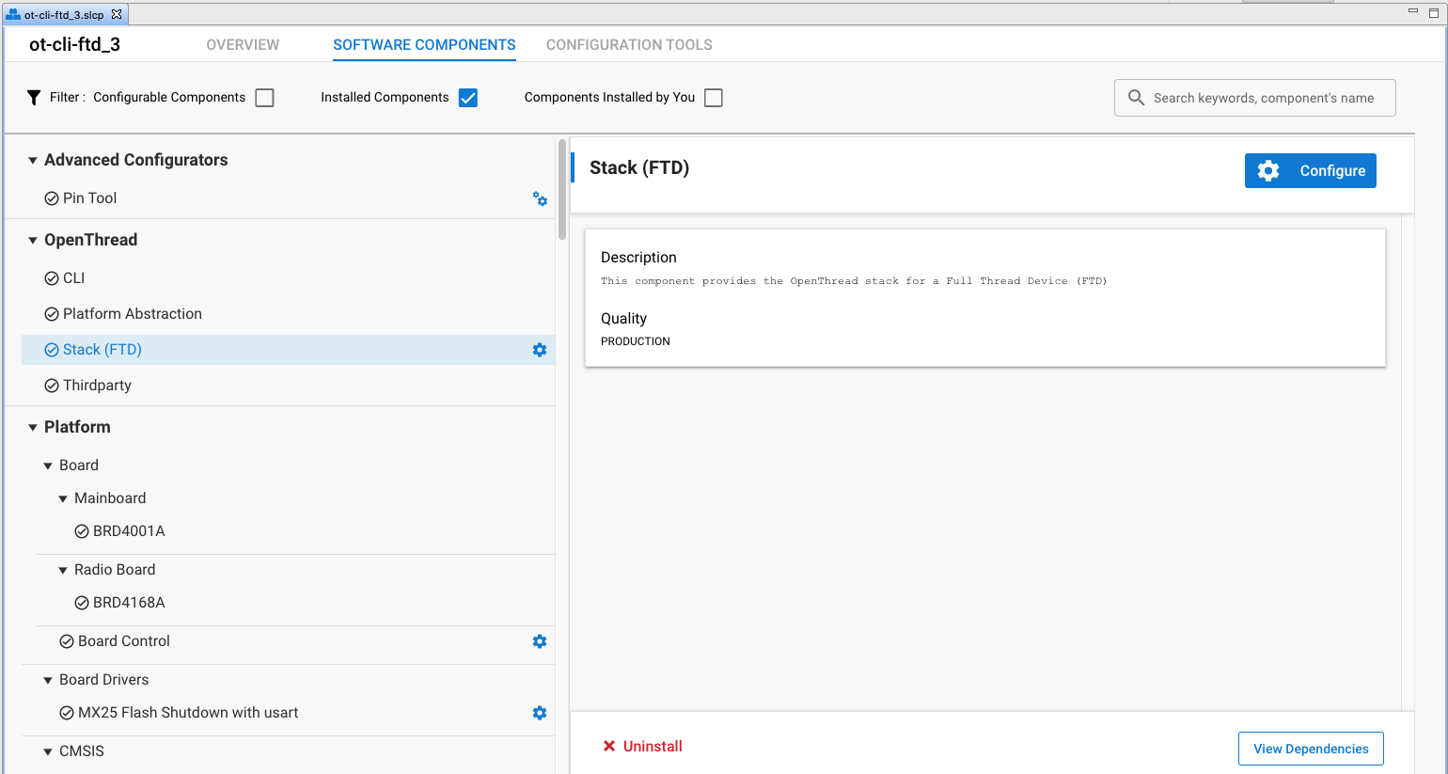Open the CONFIGURATION TOOLS tab

pos(628,44)
